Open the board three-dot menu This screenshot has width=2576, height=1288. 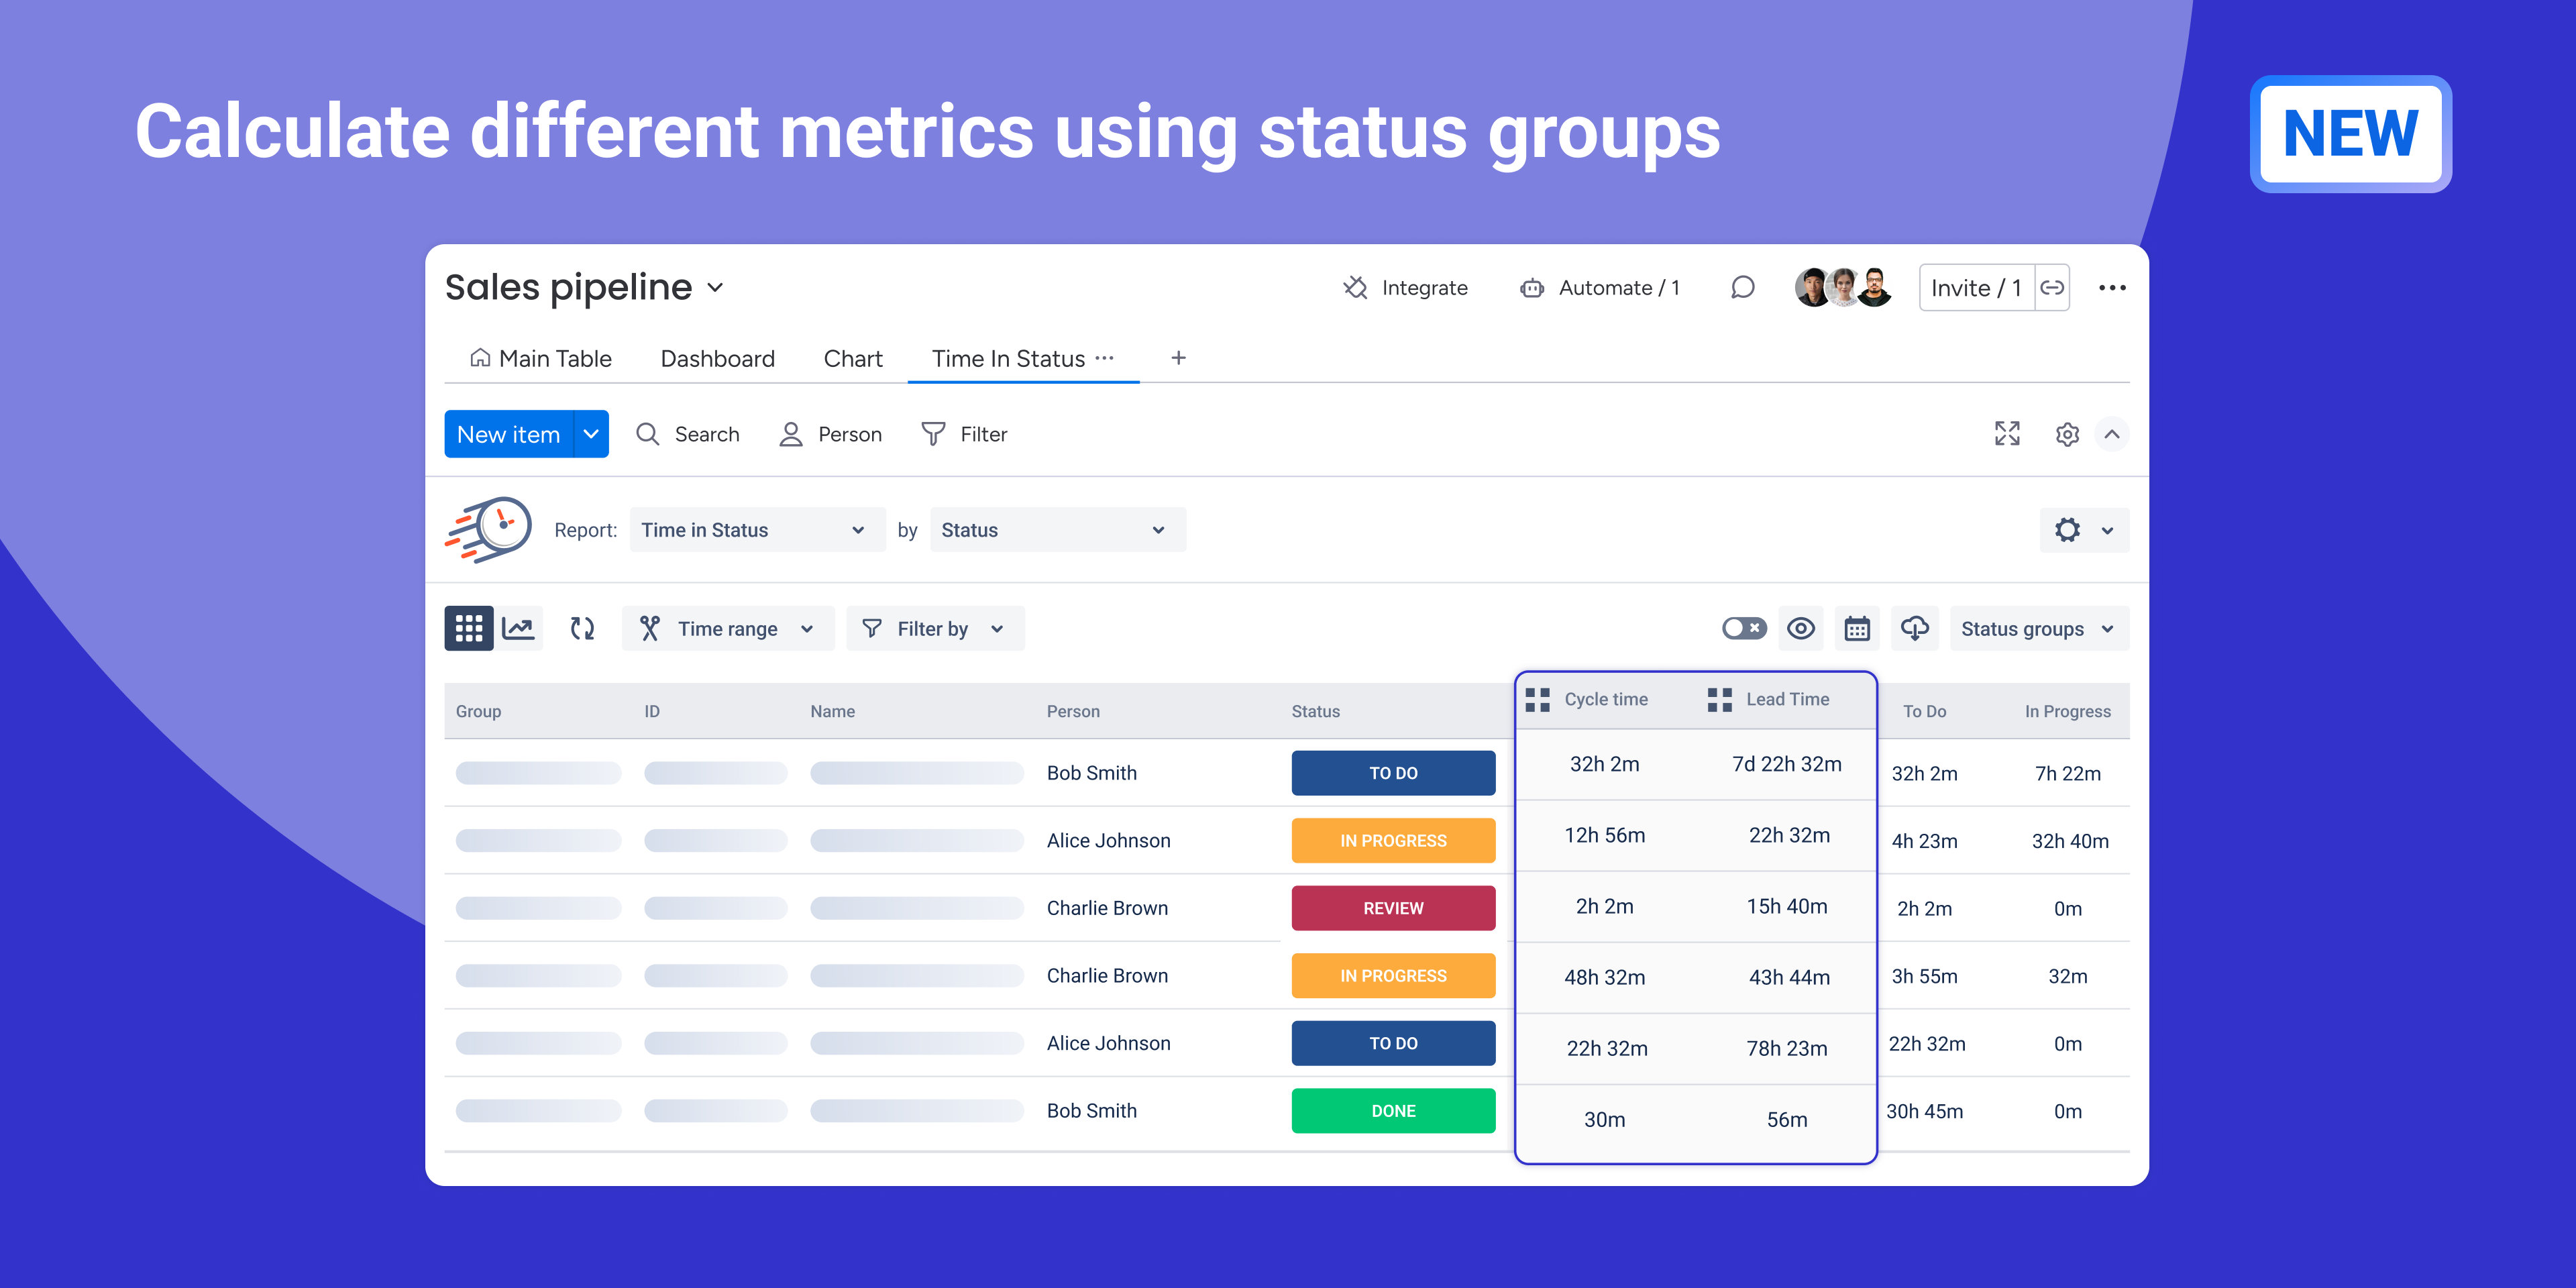[2112, 288]
